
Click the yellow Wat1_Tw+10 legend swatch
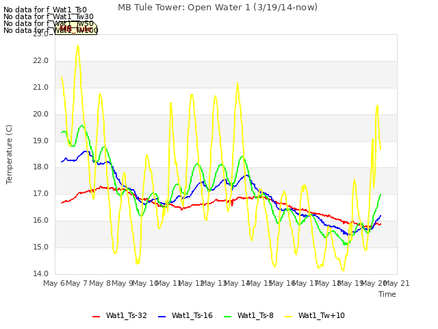288,317
